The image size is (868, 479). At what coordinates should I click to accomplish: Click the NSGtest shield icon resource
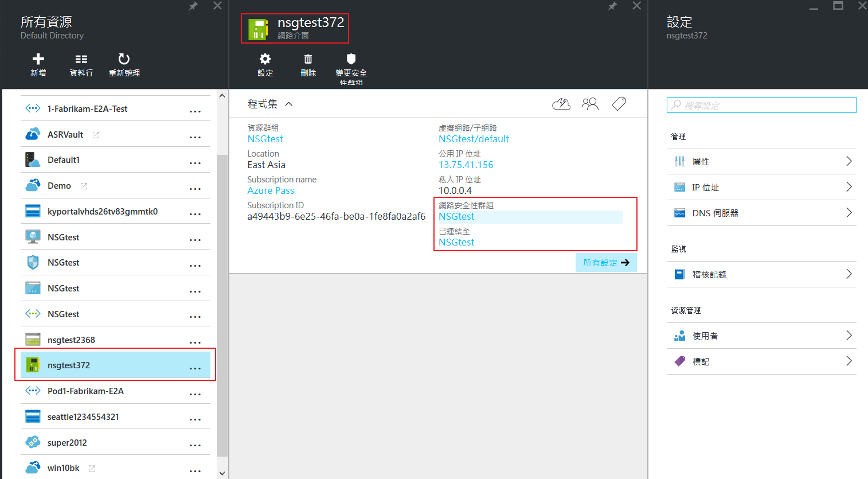(33, 262)
